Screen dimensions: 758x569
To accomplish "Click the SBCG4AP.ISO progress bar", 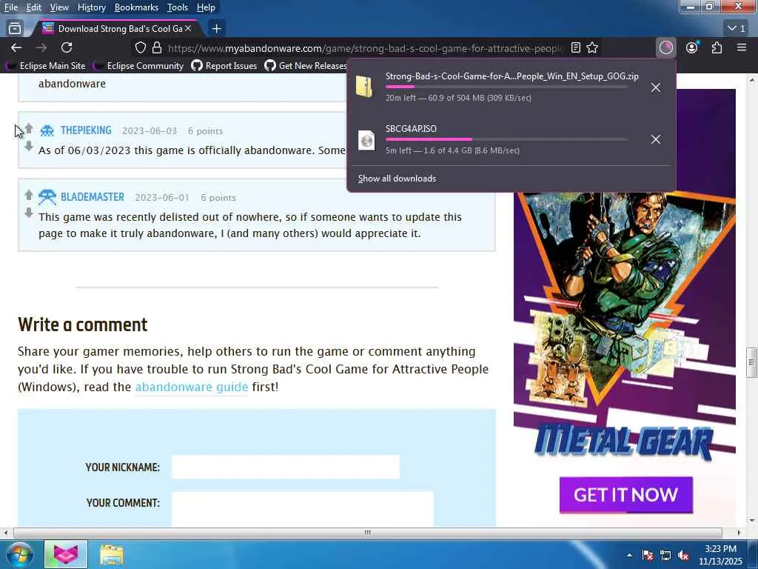I will [506, 139].
